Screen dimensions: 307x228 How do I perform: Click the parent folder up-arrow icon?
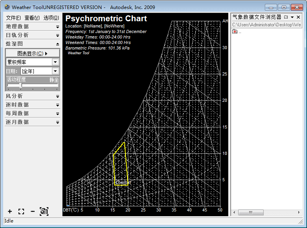point(235,32)
